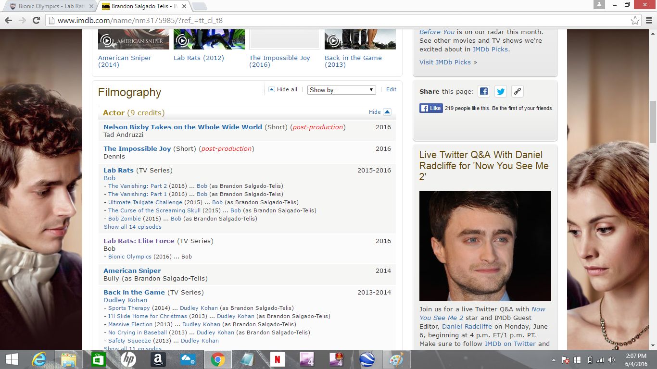Open the Chrome menu (three lines)
657x369 pixels.
648,21
